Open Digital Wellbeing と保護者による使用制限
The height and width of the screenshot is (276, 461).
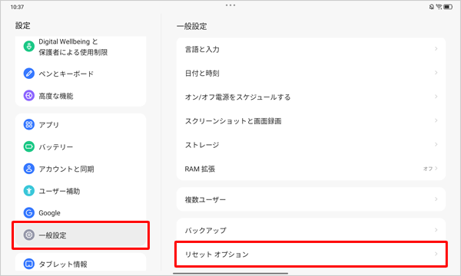point(81,47)
